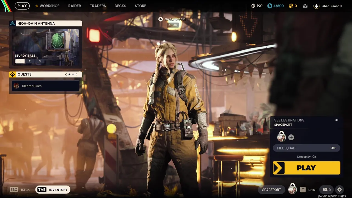Click the player avatar in the bottom bar
The height and width of the screenshot is (198, 352).
pyautogui.click(x=292, y=189)
